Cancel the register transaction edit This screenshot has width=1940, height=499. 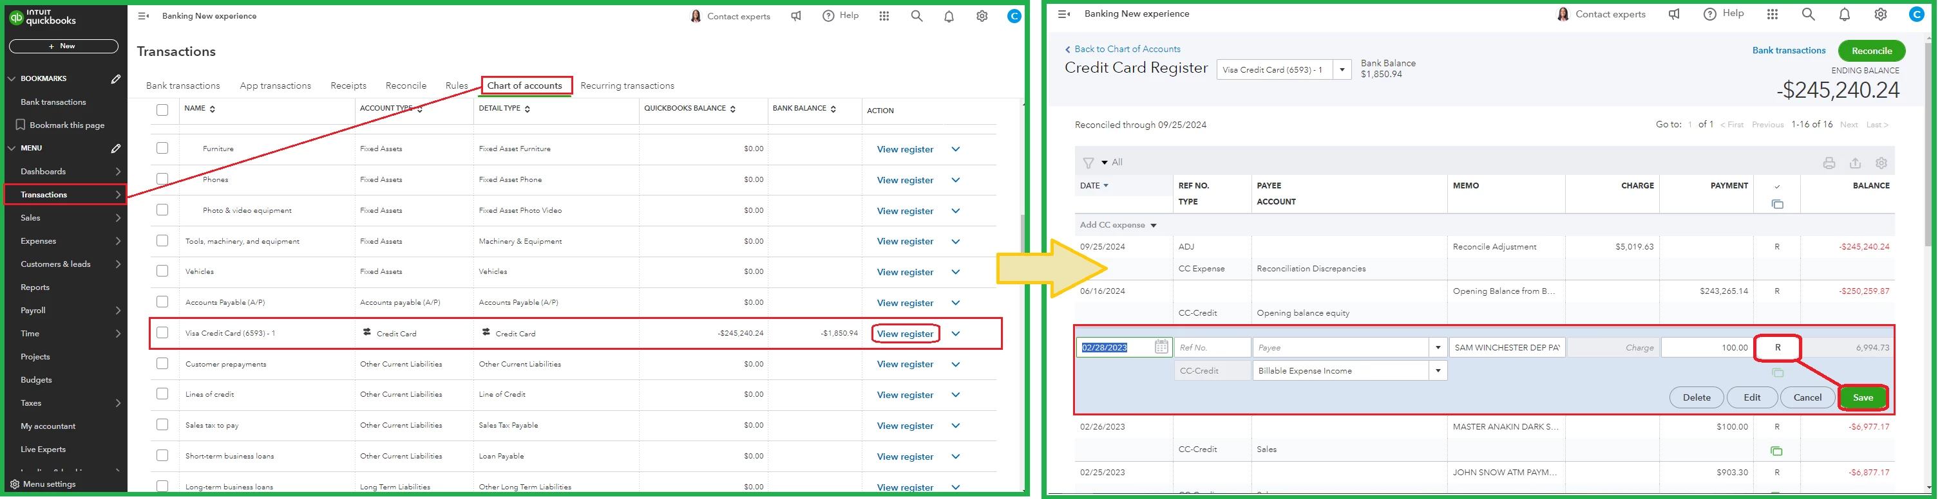pos(1807,397)
